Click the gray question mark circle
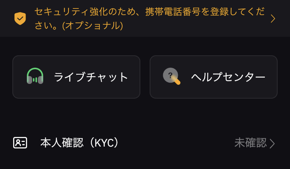The height and width of the screenshot is (169, 290). coord(170,75)
